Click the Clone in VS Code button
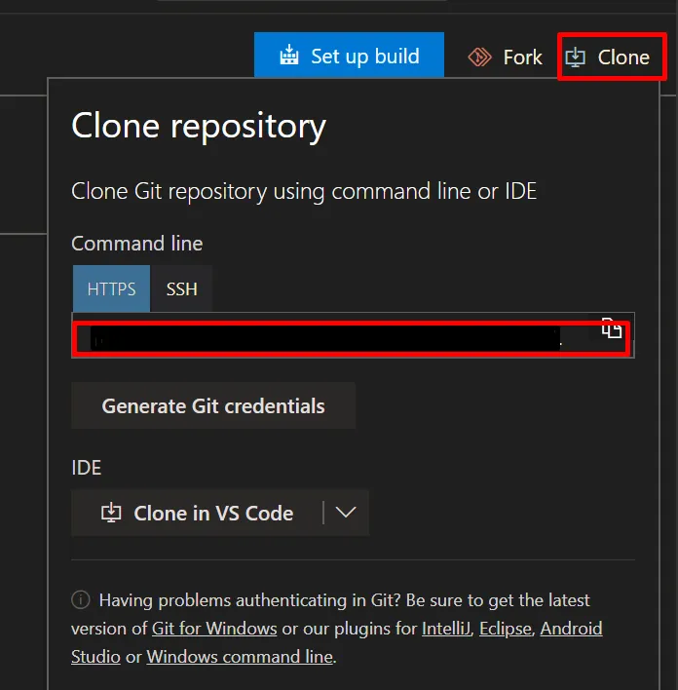Screen dimensions: 678x690 pos(212,513)
